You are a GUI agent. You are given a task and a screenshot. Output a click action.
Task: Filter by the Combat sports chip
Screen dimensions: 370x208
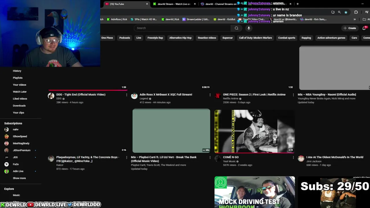coord(287,38)
